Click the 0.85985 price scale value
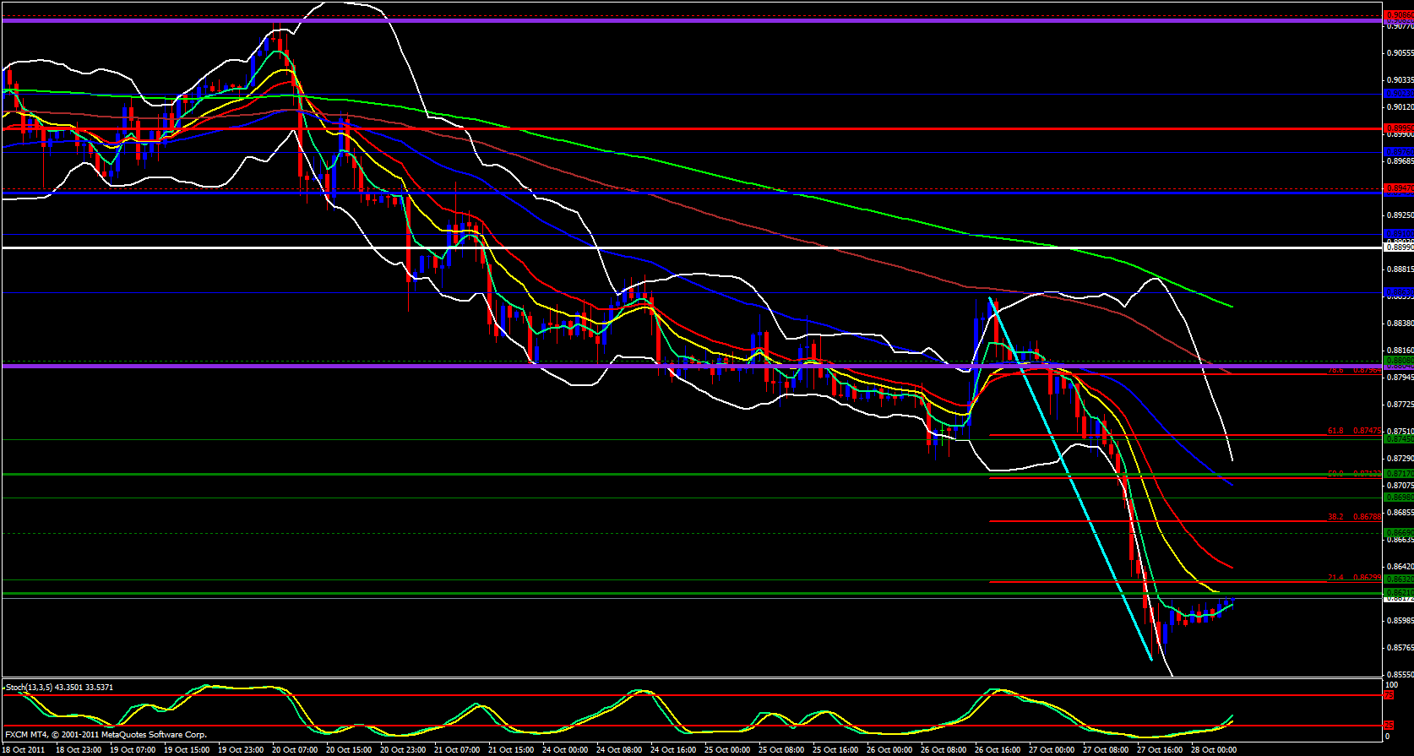The image size is (1414, 756). click(1399, 621)
